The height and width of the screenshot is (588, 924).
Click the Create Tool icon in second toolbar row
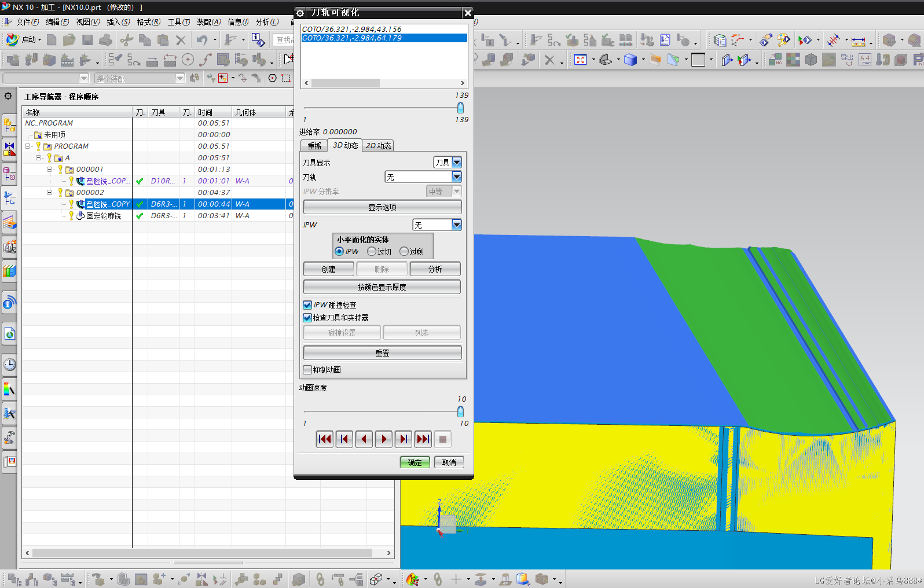[31, 60]
